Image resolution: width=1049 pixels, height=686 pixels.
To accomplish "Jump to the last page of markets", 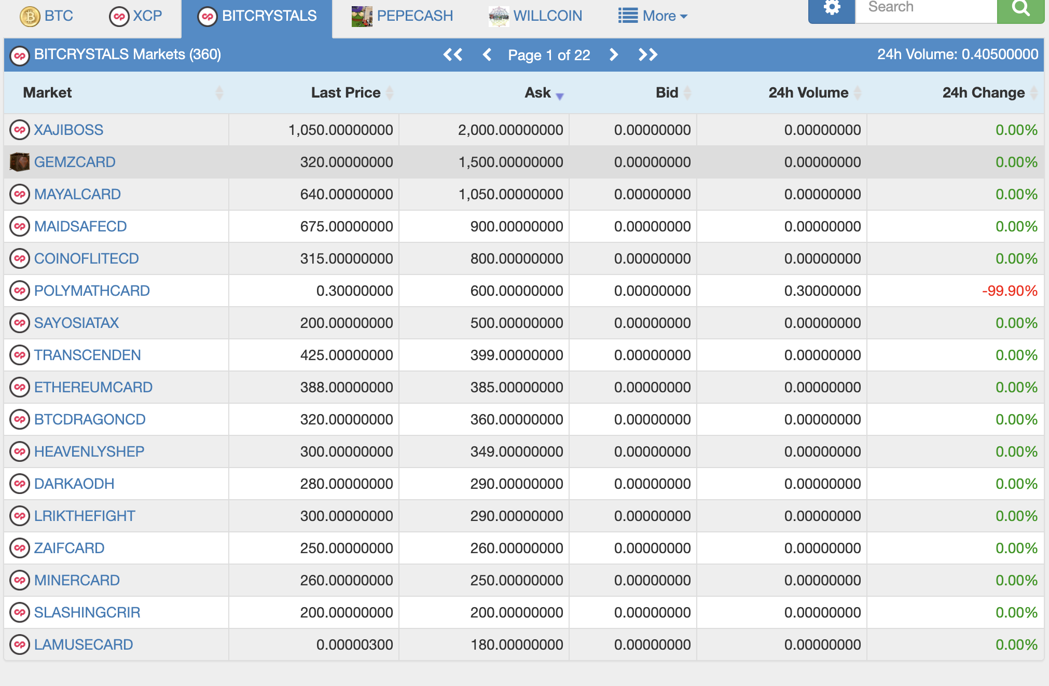I will [x=648, y=54].
